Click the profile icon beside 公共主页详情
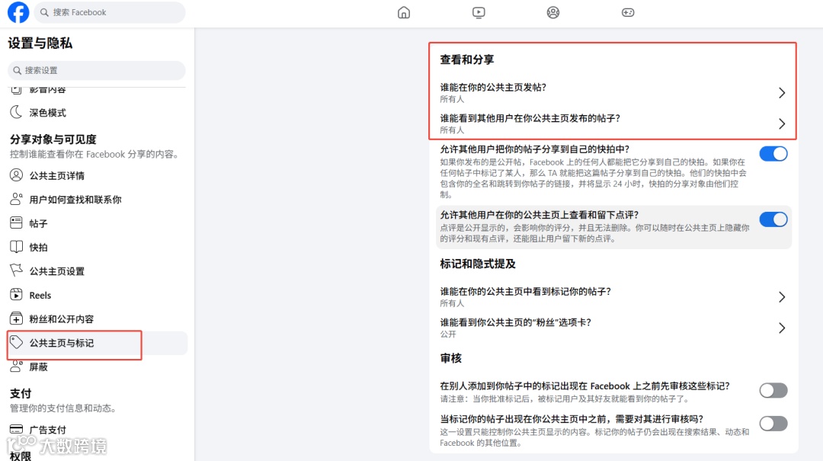This screenshot has width=823, height=461. point(16,174)
